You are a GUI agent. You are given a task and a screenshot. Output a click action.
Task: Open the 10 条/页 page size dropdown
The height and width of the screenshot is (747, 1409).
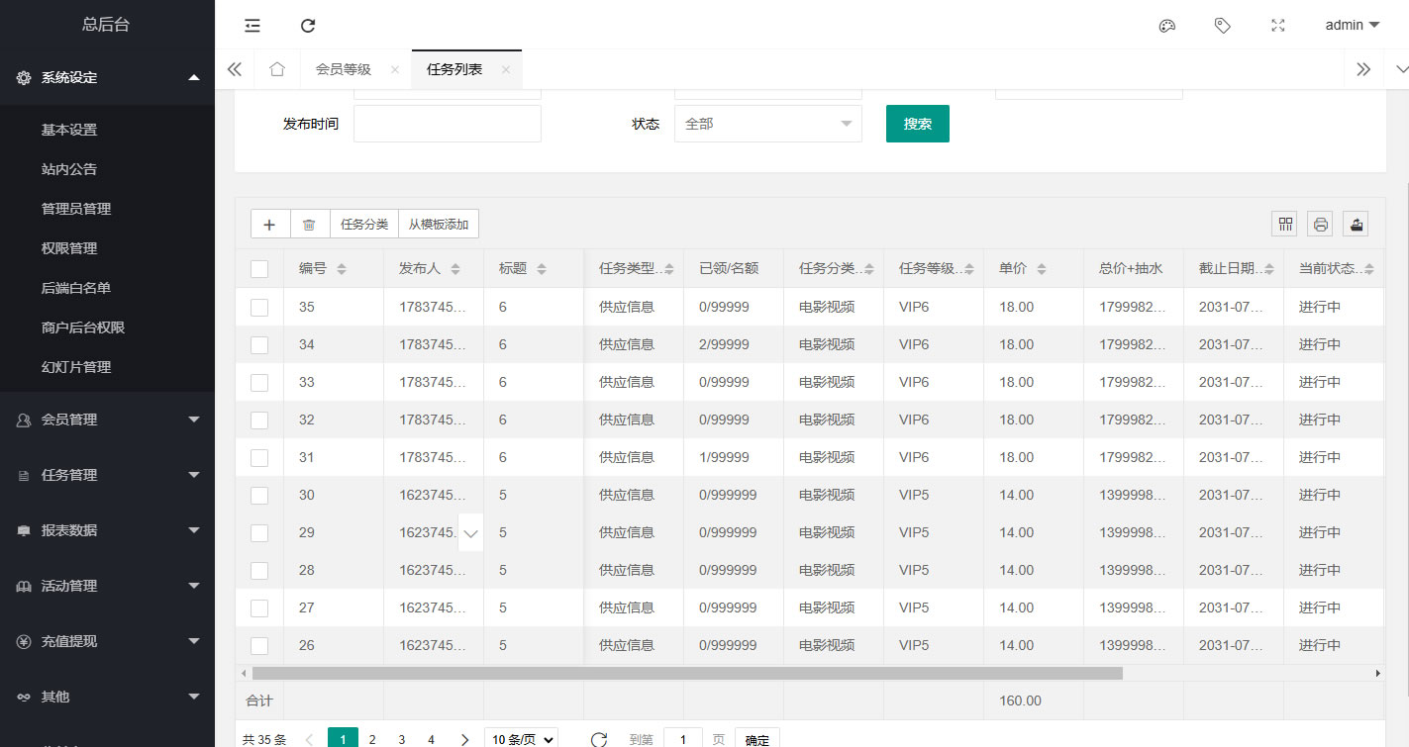pos(521,739)
